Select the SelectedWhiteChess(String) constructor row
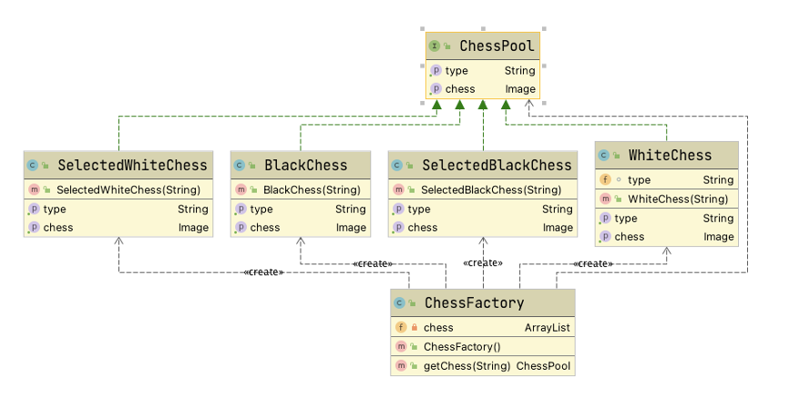The width and height of the screenshot is (789, 398). point(118,189)
